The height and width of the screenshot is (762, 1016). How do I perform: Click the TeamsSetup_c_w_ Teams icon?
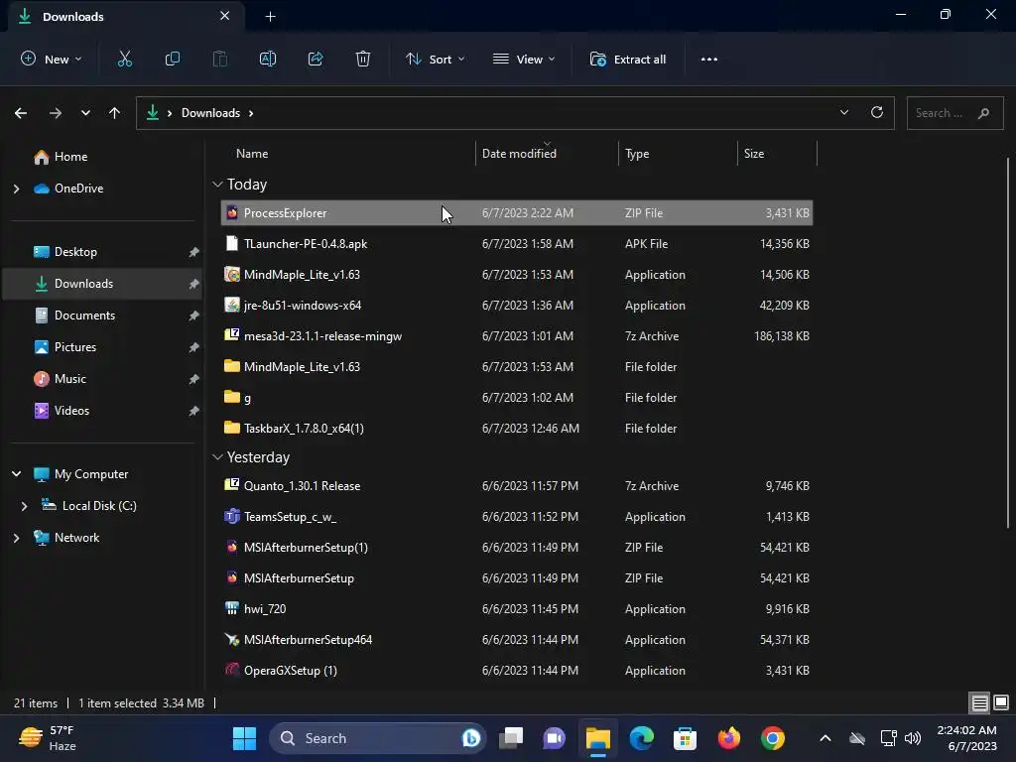coord(232,516)
